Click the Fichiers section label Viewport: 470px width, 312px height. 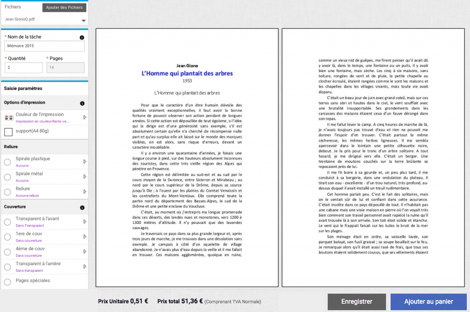13,7
